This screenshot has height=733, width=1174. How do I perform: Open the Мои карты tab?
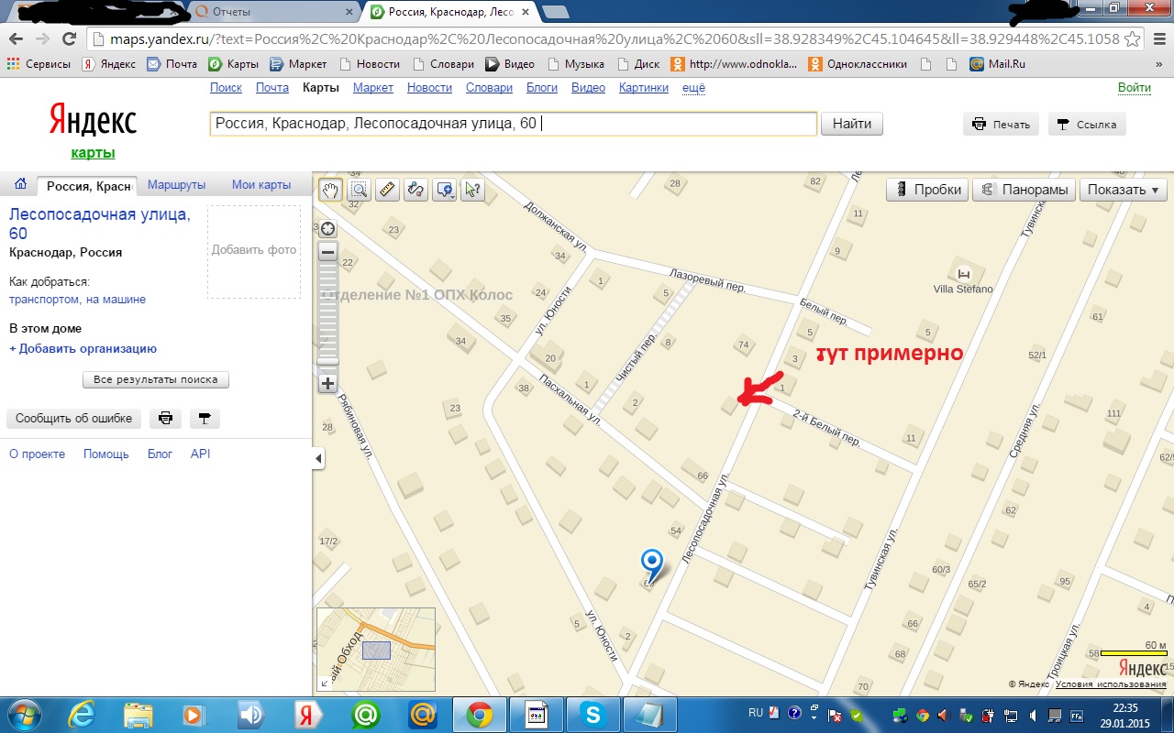[261, 184]
